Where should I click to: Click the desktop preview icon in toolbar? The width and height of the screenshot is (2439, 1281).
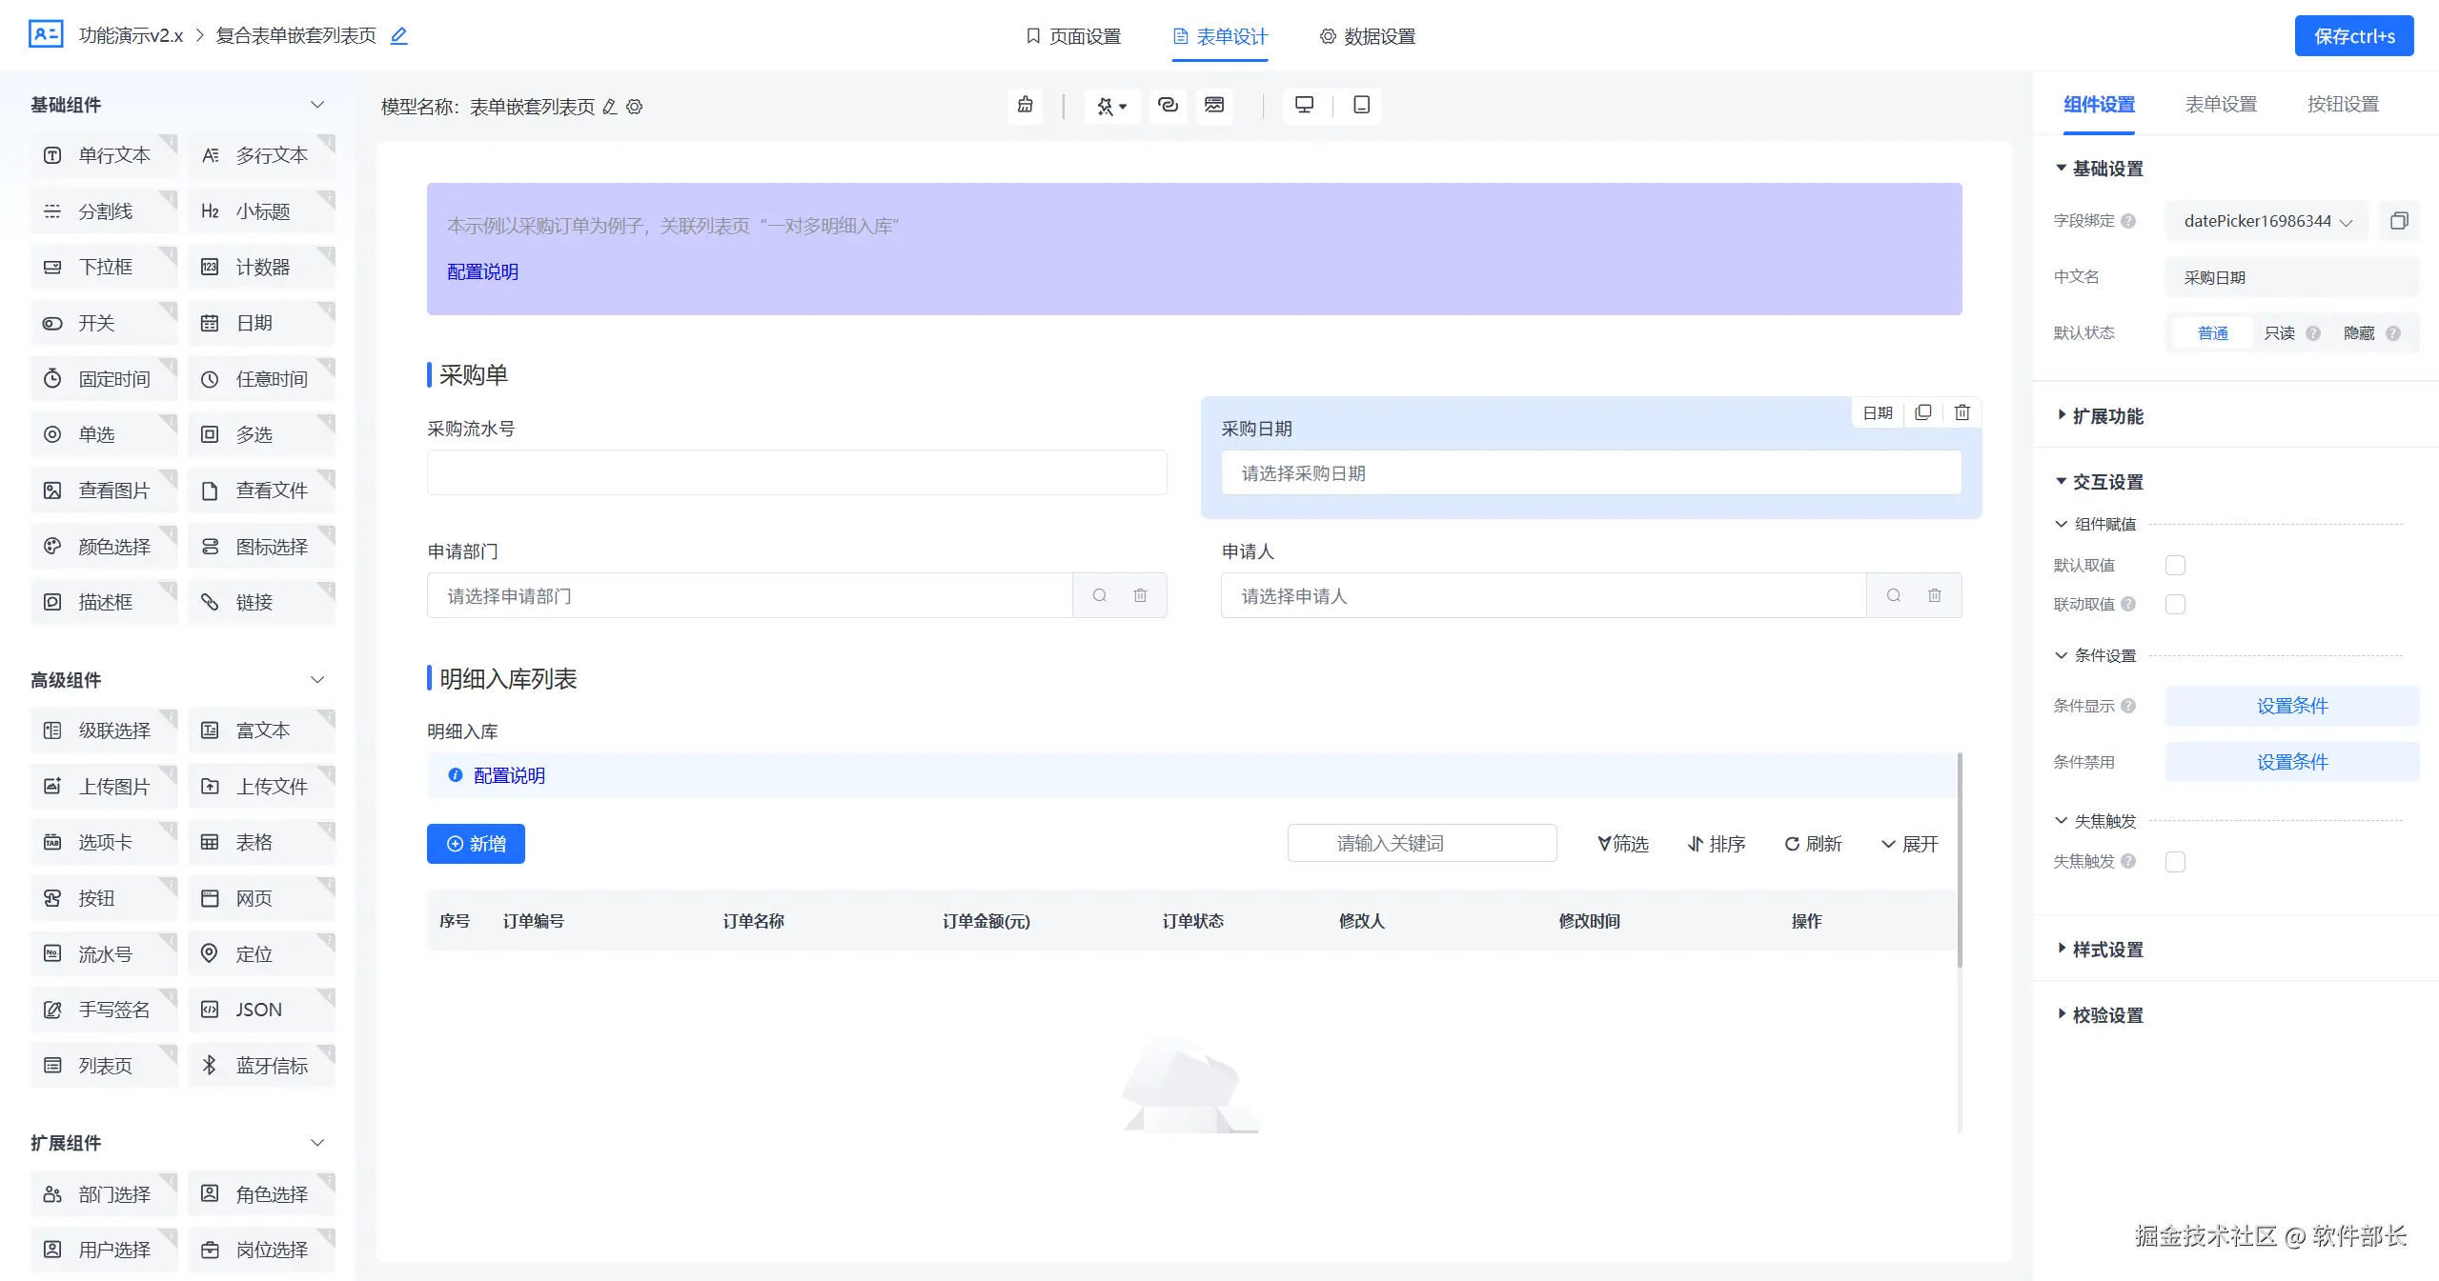pos(1304,105)
